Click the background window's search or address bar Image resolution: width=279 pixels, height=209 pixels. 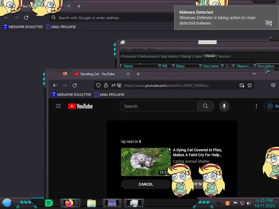(x=112, y=18)
